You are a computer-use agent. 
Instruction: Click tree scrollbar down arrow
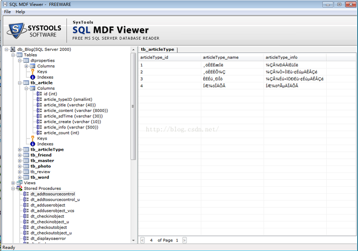pos(133,240)
